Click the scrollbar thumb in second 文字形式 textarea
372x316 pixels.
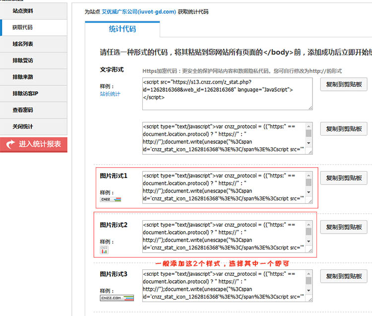309,133
